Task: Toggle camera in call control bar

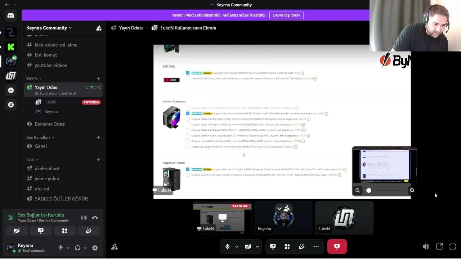Action: (x=248, y=247)
